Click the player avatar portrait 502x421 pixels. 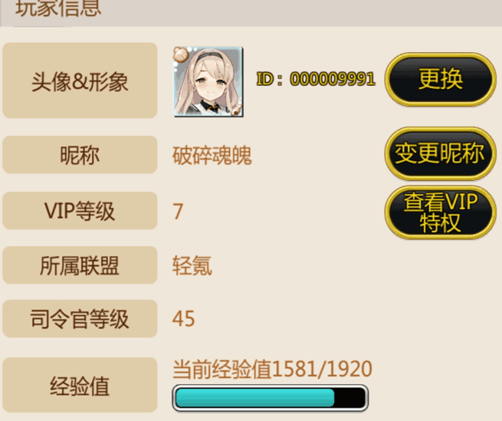click(x=208, y=82)
